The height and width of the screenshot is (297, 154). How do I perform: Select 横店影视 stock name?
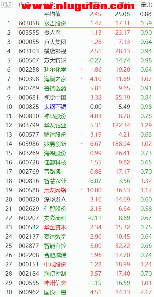(x=55, y=51)
